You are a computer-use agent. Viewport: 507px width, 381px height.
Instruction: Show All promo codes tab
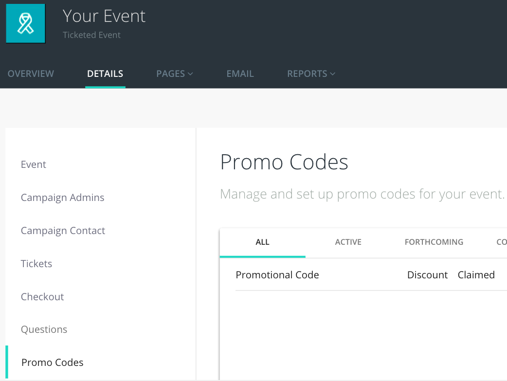pyautogui.click(x=262, y=242)
